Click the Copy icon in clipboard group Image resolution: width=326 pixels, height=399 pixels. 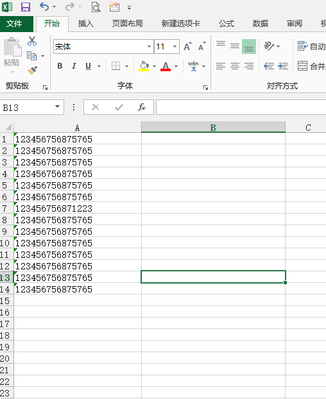32,56
